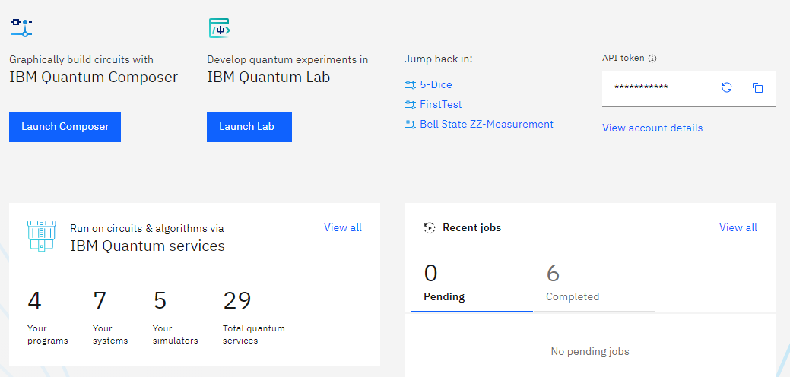View all recent jobs
This screenshot has height=377, width=790.
[738, 227]
